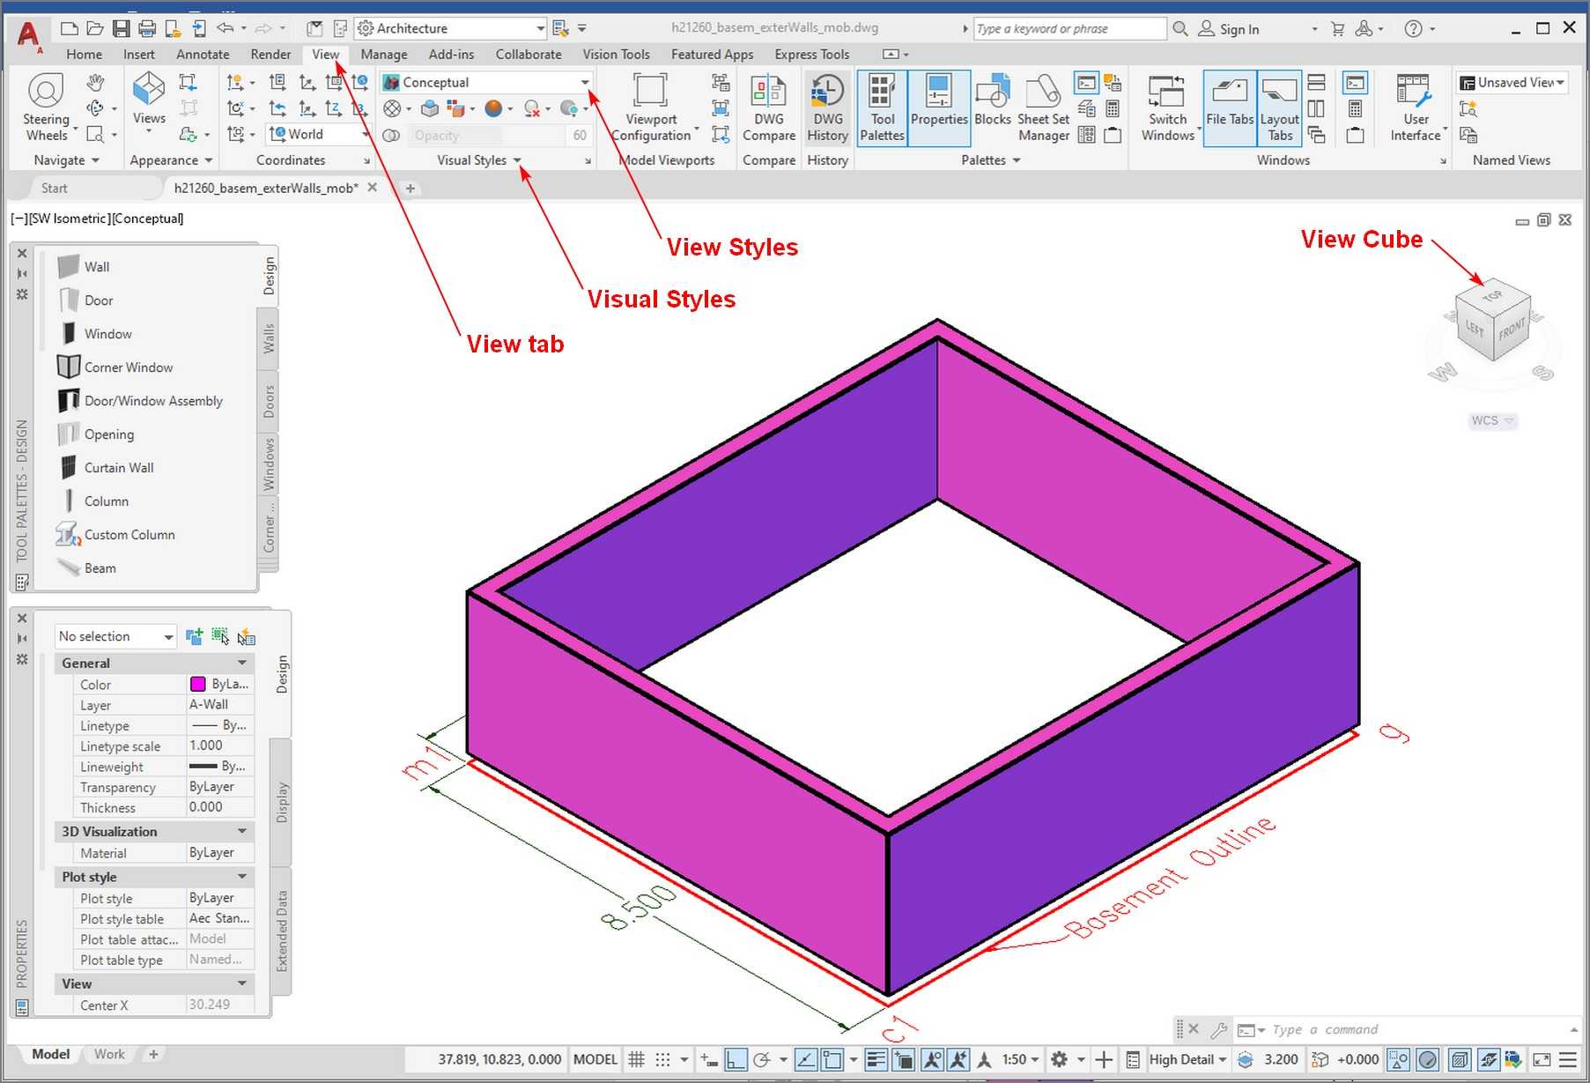Select the Window tool
Image resolution: width=1590 pixels, height=1083 pixels.
point(95,333)
